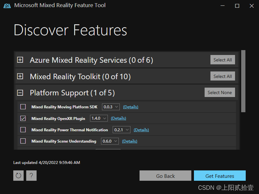View Details for Moving Platform SDK
This screenshot has width=259, height=194.
coord(131,107)
